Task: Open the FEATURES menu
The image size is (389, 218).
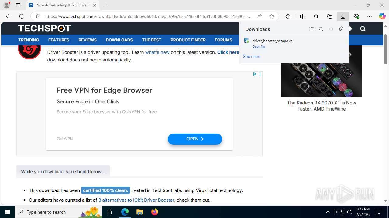Action: coord(59,40)
